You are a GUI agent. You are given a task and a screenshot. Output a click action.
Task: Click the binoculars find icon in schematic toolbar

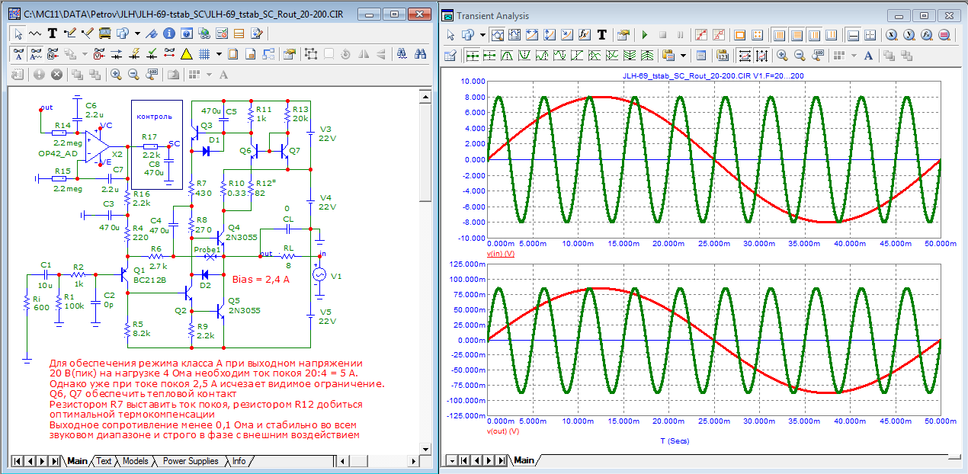[420, 54]
